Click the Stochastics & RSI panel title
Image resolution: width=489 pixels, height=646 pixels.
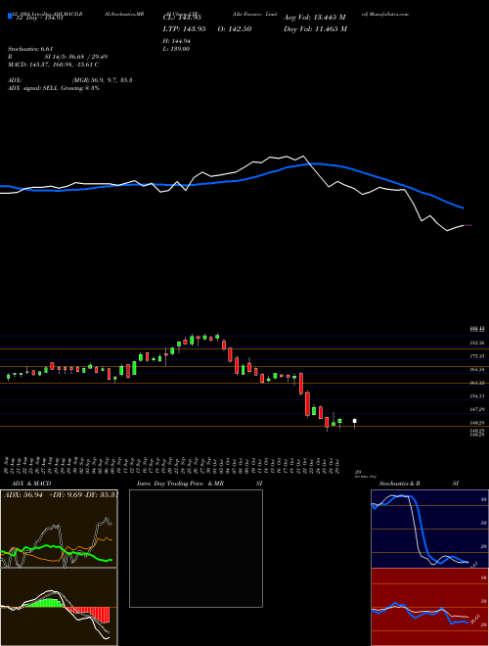(419, 484)
